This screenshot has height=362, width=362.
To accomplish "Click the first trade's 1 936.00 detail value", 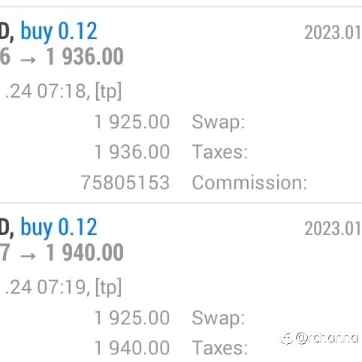I will [x=132, y=152].
